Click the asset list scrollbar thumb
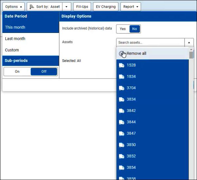The width and height of the screenshot is (197, 180). (191, 55)
